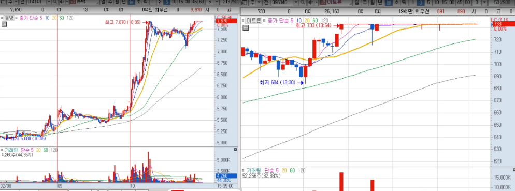Click speaker icon in 이트론 chart toolbar

[310, 2]
